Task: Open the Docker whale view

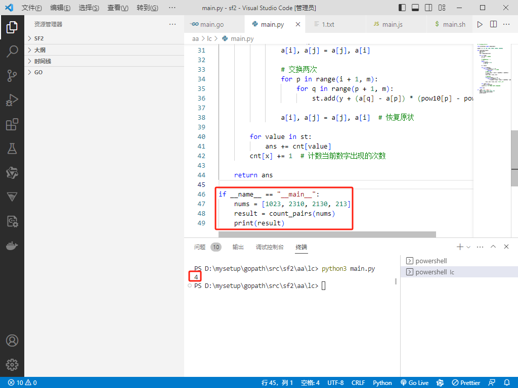Action: (12, 246)
